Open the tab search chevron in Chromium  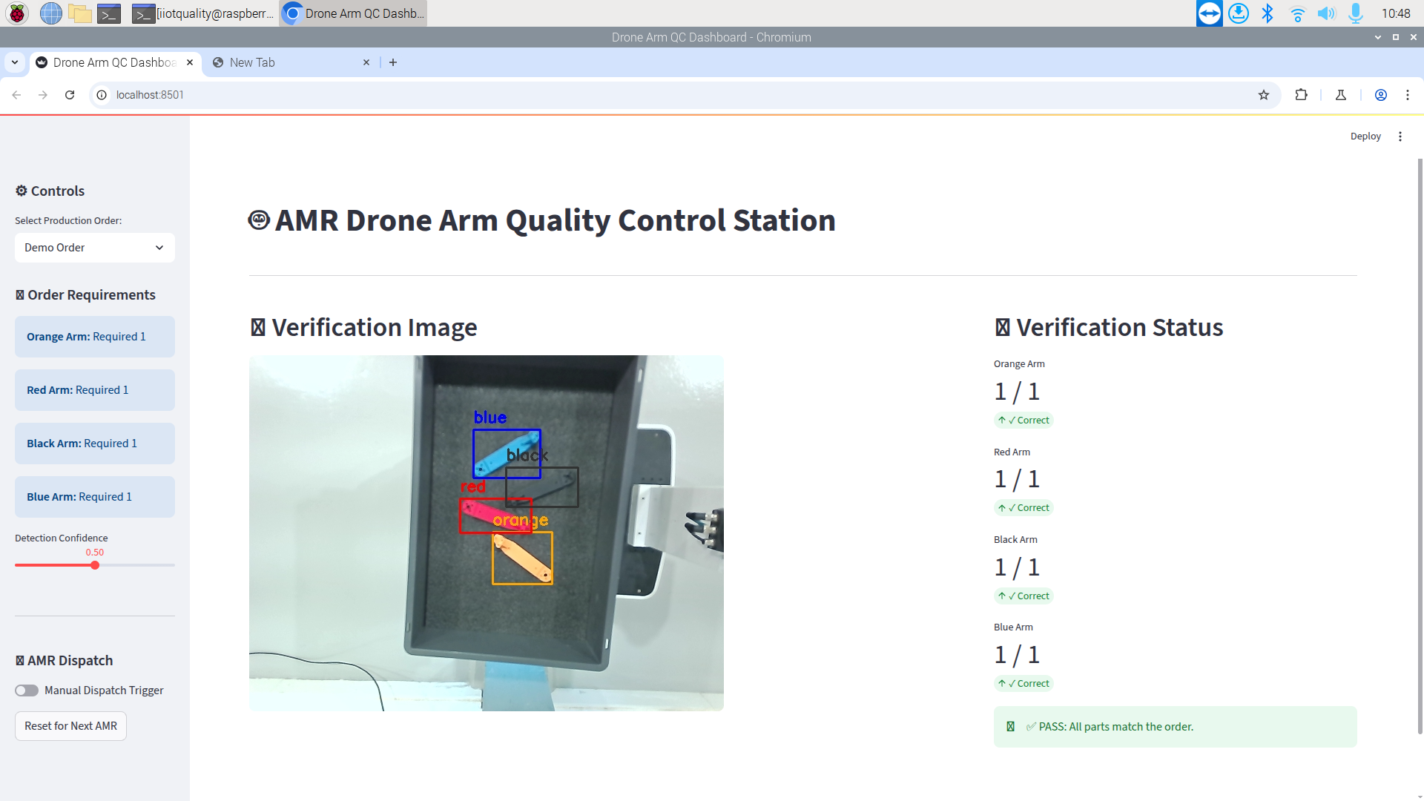click(15, 62)
